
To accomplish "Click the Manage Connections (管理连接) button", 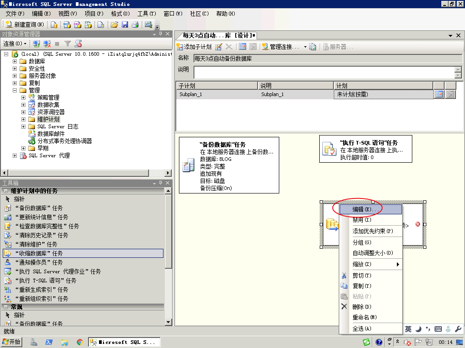I will pyautogui.click(x=280, y=47).
